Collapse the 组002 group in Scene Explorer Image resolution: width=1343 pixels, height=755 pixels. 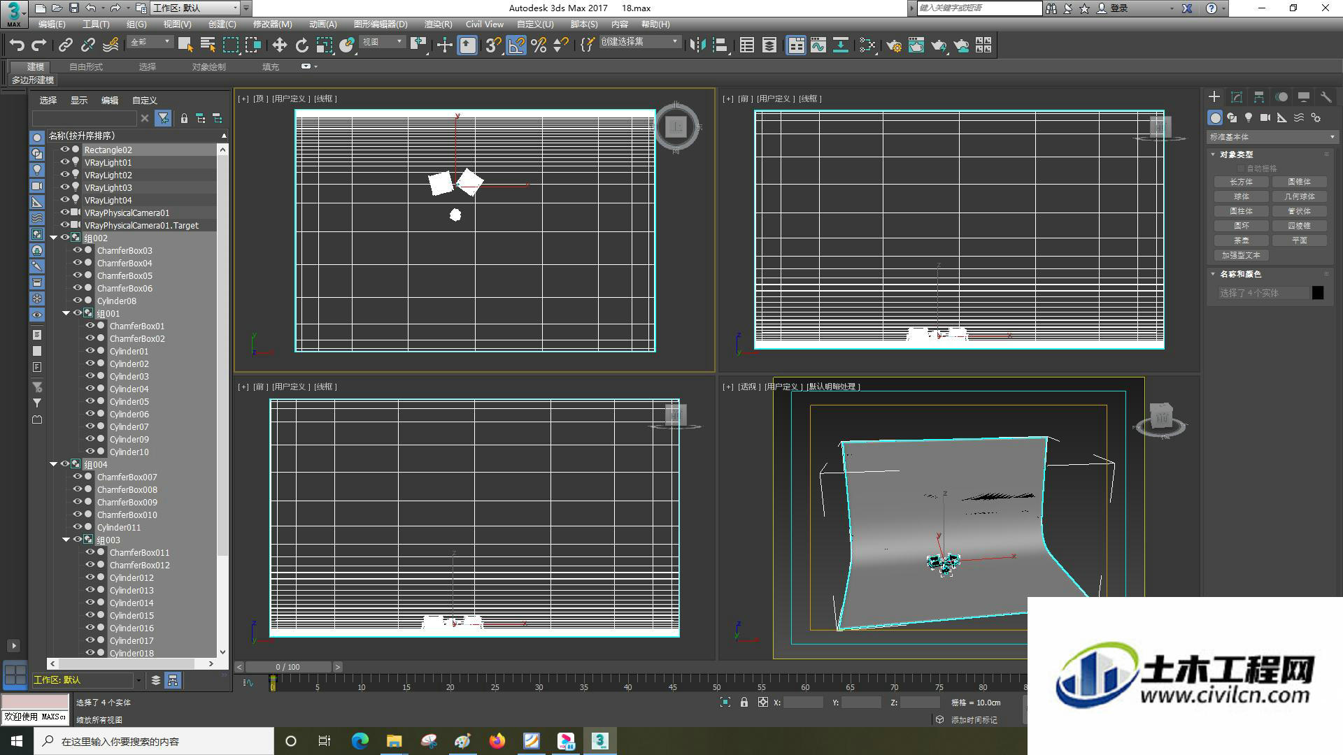53,238
